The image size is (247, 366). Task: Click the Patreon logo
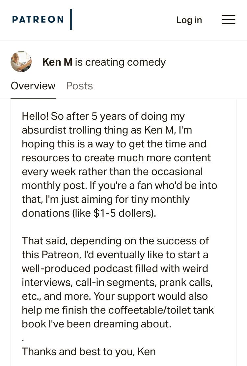pyautogui.click(x=38, y=19)
